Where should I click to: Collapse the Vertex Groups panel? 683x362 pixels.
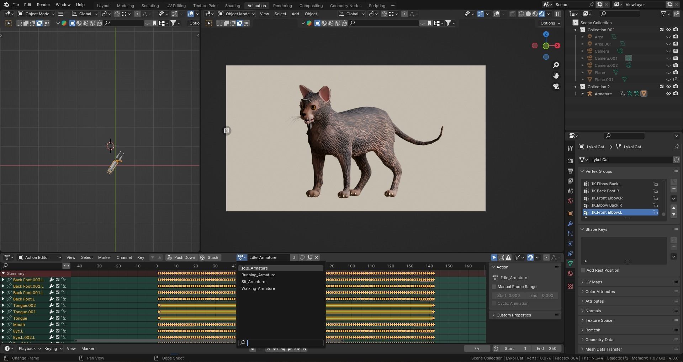coord(598,171)
